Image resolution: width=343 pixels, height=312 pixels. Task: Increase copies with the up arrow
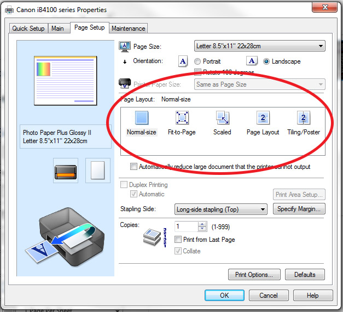tap(203, 224)
